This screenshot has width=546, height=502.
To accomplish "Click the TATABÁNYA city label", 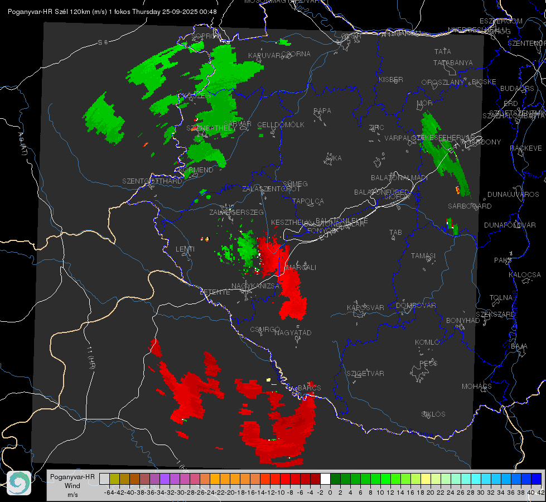I will click(453, 63).
